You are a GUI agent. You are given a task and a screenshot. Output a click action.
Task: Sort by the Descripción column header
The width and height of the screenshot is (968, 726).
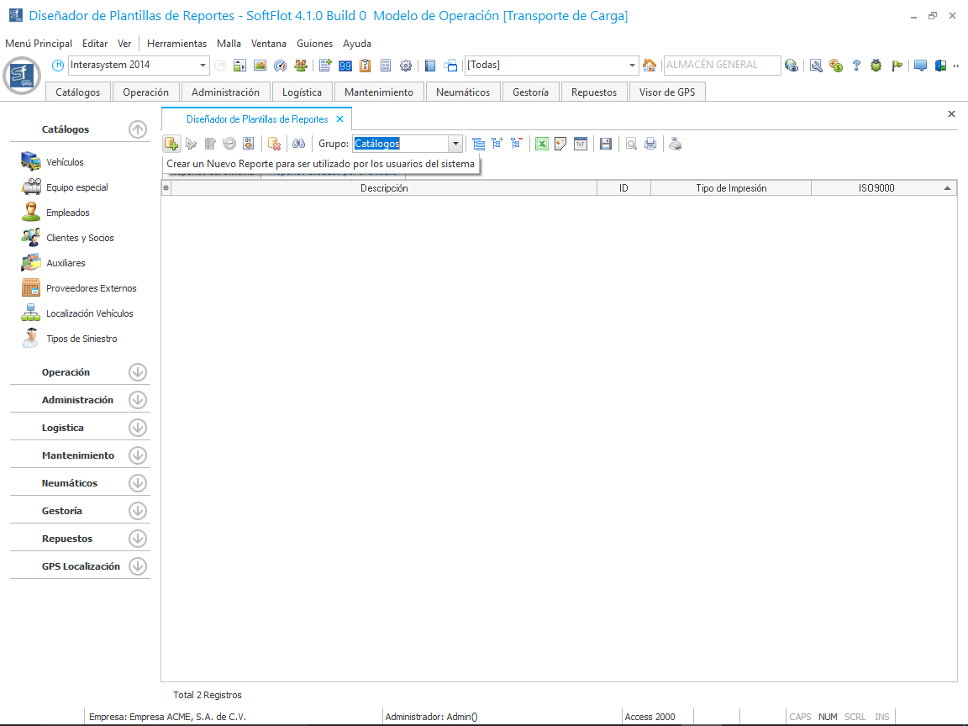tap(384, 188)
